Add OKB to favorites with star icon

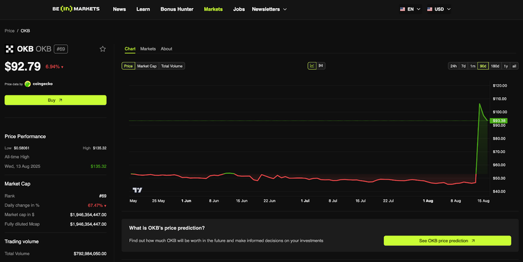(x=103, y=49)
